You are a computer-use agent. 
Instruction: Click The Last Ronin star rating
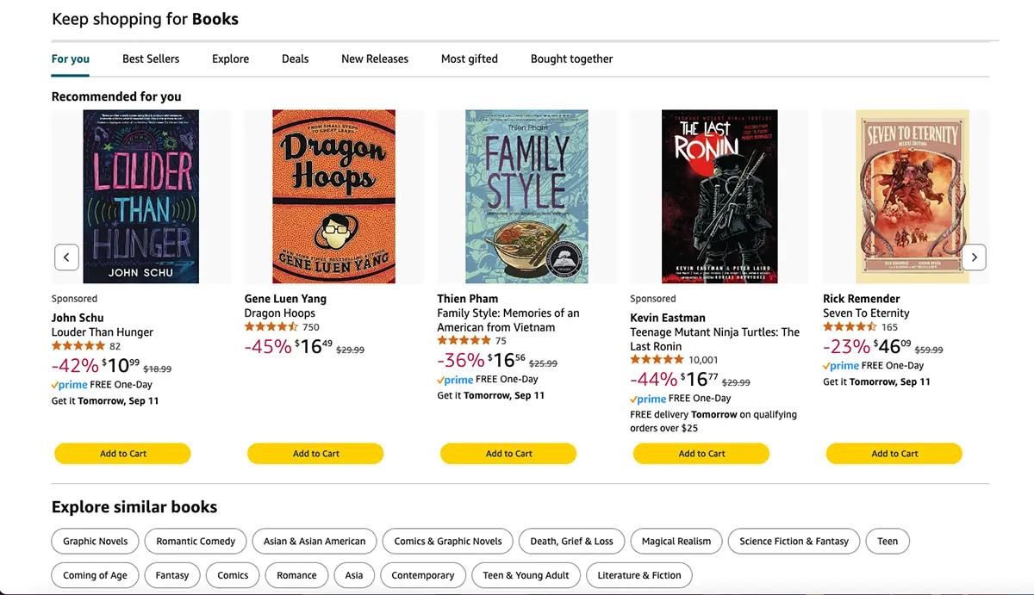coord(657,360)
